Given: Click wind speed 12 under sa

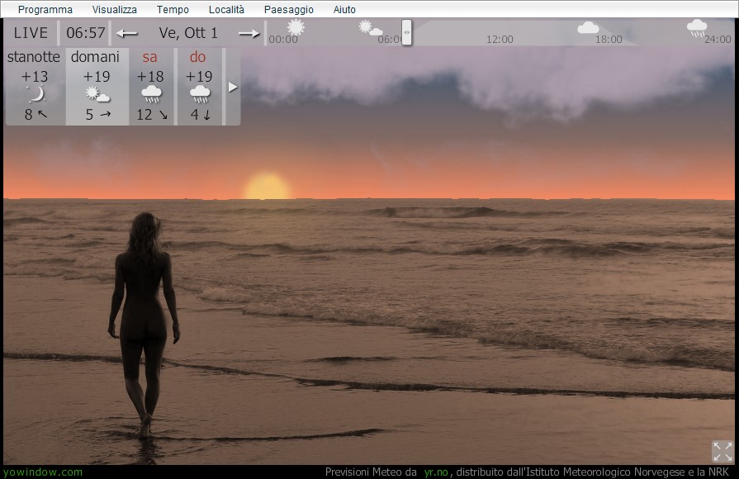Looking at the screenshot, I should click(x=144, y=115).
